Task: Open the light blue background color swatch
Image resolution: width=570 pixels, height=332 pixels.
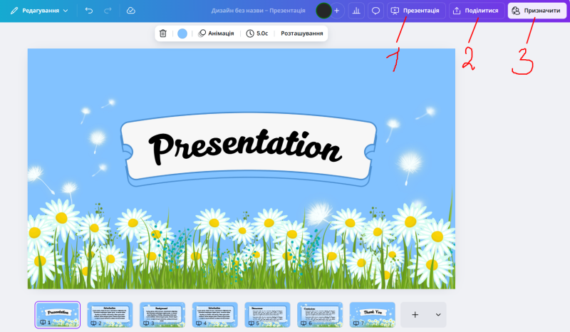Action: (x=182, y=33)
